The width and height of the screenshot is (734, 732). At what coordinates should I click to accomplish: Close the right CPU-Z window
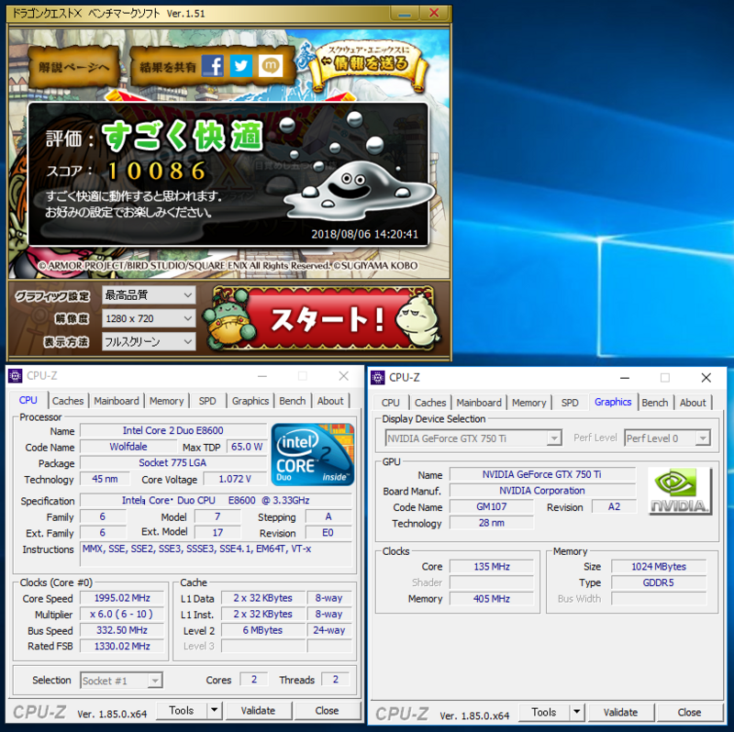706,378
